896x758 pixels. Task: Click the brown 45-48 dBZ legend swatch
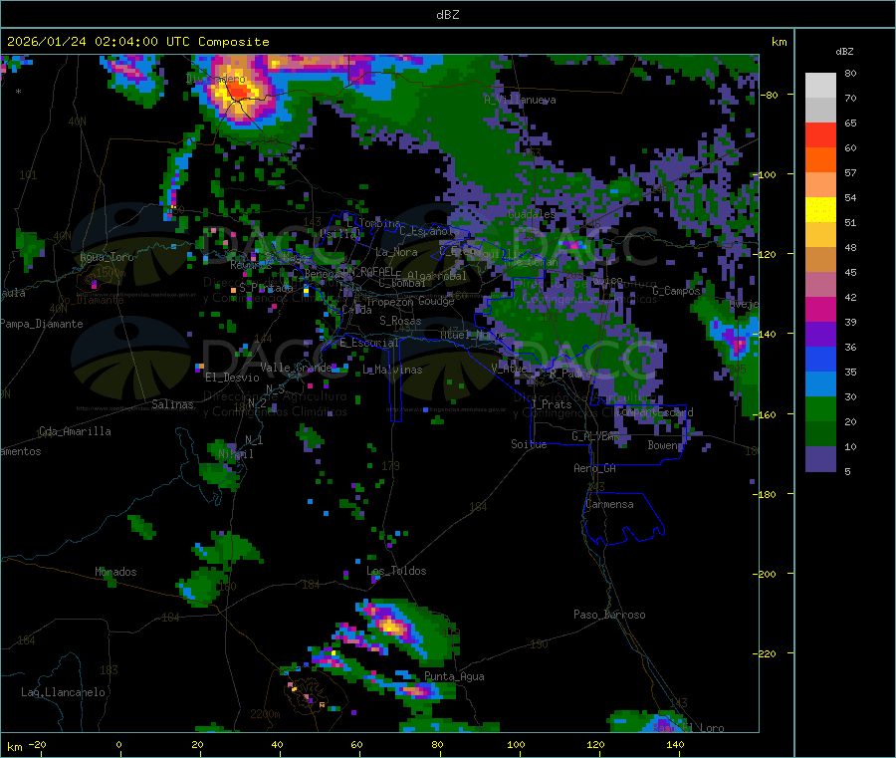[820, 260]
